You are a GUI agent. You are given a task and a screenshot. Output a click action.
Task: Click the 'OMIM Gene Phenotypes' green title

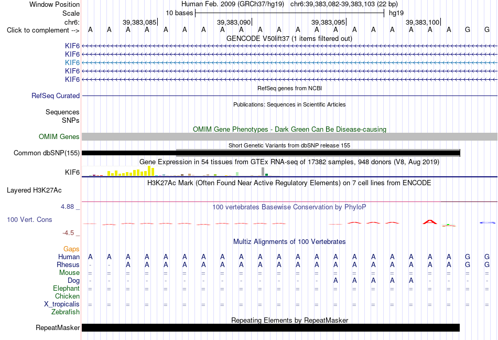(289, 129)
